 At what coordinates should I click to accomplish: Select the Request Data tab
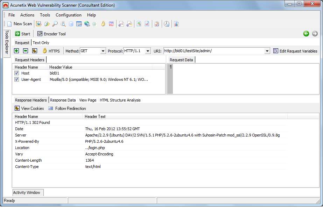coord(181,60)
